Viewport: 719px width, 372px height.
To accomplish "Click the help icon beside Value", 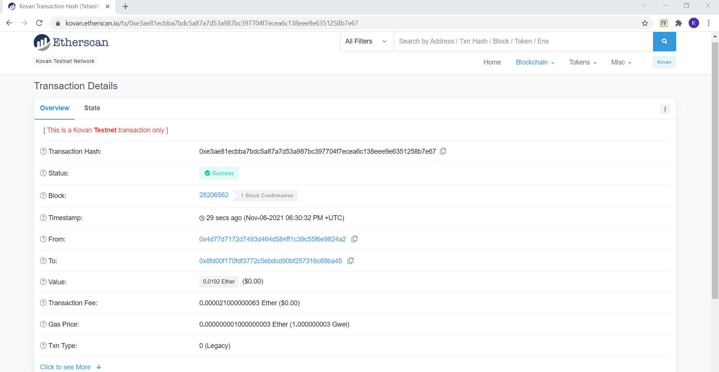I will point(44,282).
